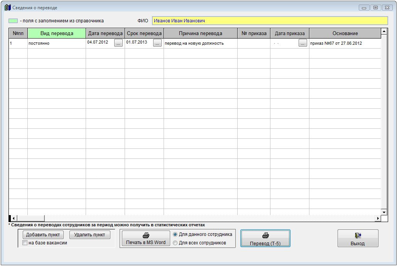Viewport: 397px width, 266px height.
Task: Open date picker for Дата перевода 04.07.2012
Action: click(x=118, y=43)
